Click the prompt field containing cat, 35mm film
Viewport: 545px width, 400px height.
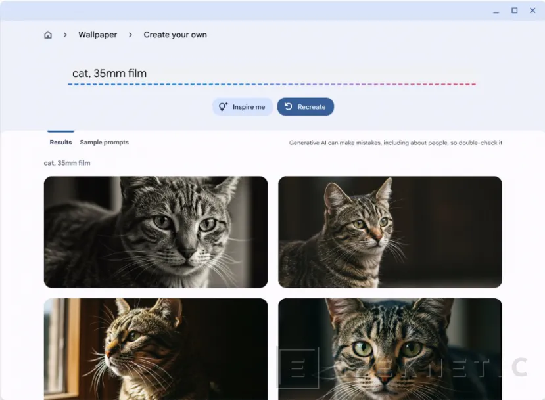click(263, 73)
